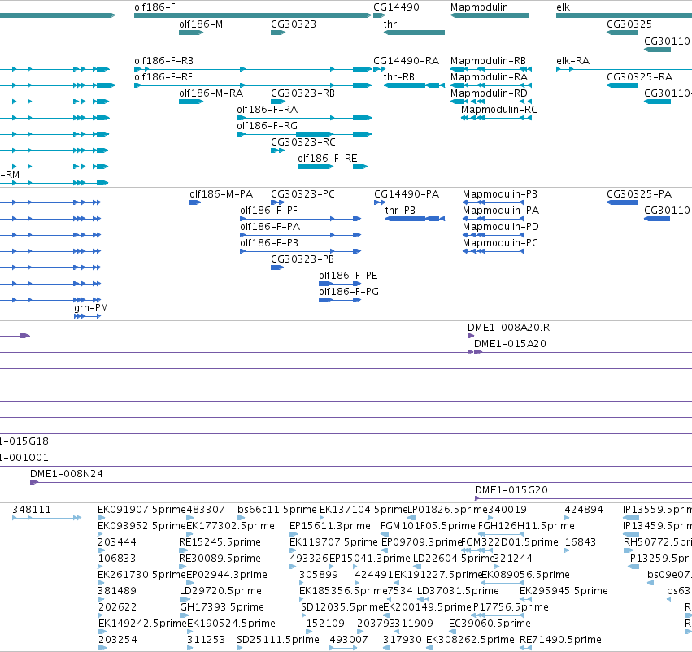This screenshot has height=652, width=692.
Task: Open EST "EP02944.3prime"
Action: (227, 575)
